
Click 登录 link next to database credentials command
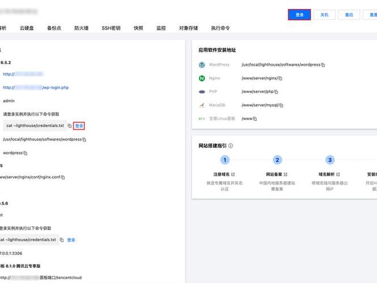71,240
